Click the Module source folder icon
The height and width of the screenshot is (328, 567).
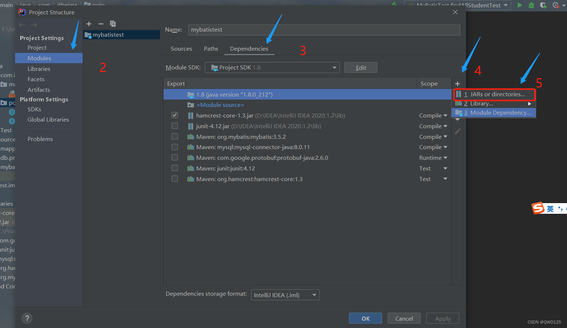[x=191, y=105]
